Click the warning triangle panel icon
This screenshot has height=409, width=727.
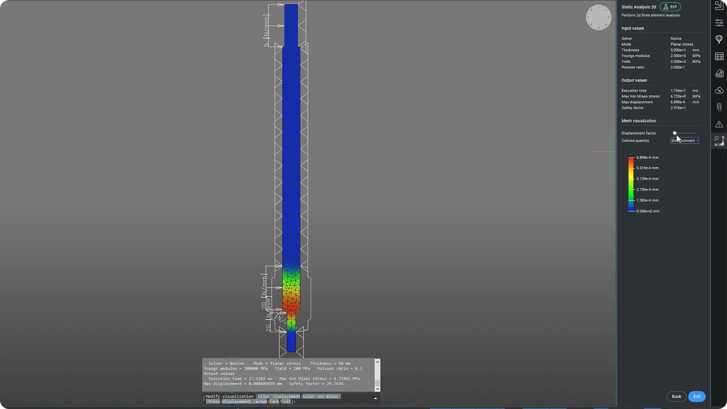pyautogui.click(x=719, y=124)
